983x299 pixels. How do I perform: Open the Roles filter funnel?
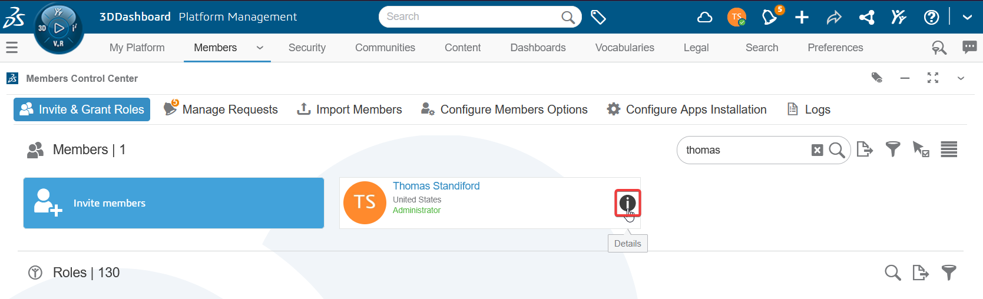[x=949, y=273]
